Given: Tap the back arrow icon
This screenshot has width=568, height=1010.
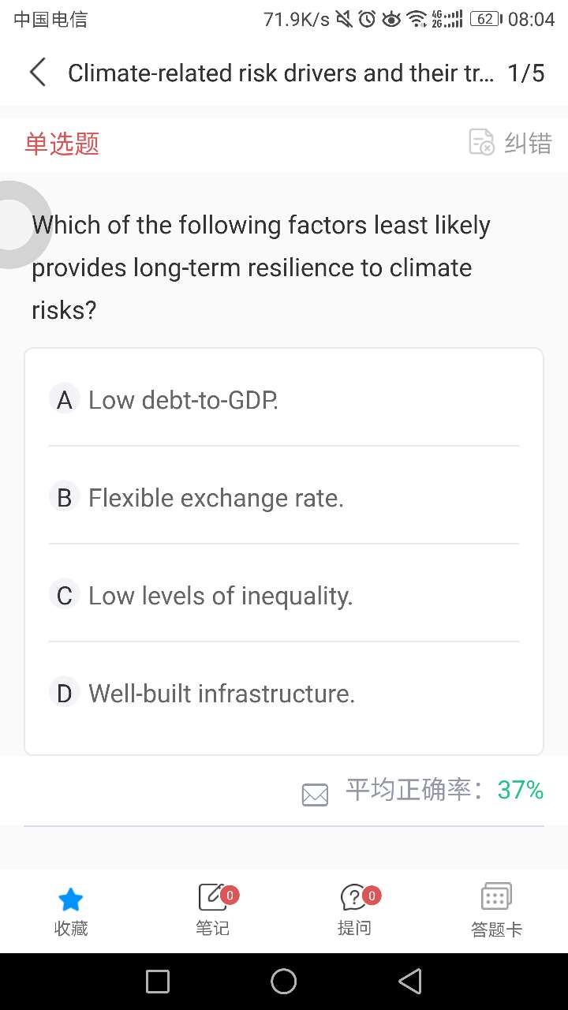Looking at the screenshot, I should (x=37, y=73).
